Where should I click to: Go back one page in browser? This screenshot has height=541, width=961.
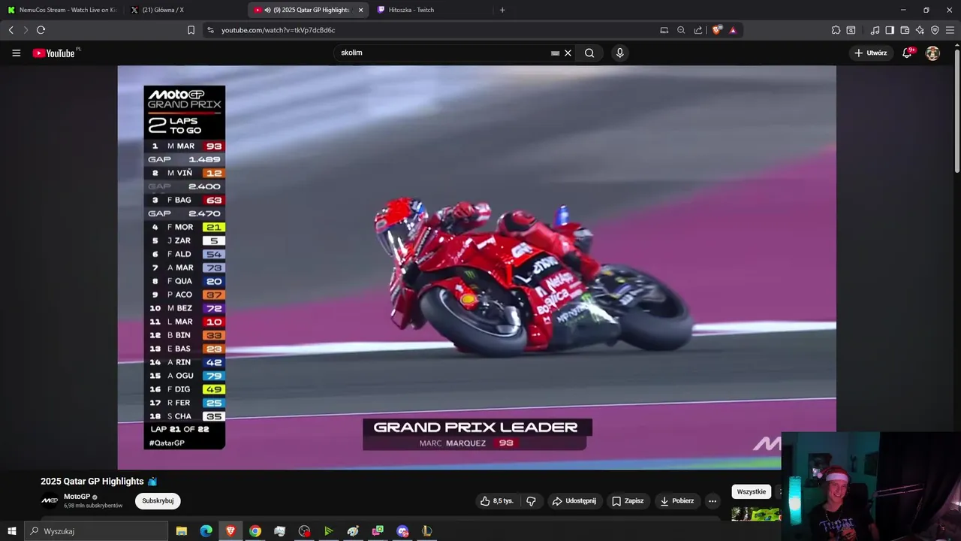(x=11, y=30)
